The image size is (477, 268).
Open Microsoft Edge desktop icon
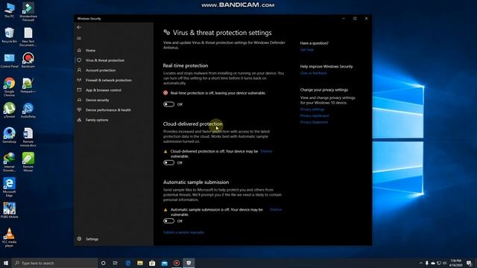click(x=9, y=187)
